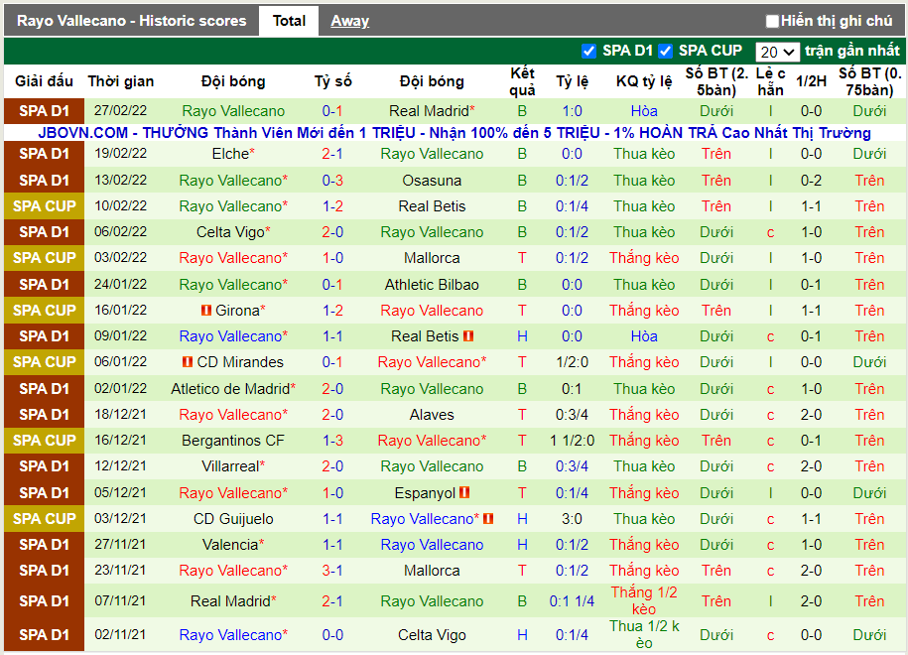Click the Tỷ số column header
The image size is (908, 655).
click(333, 81)
